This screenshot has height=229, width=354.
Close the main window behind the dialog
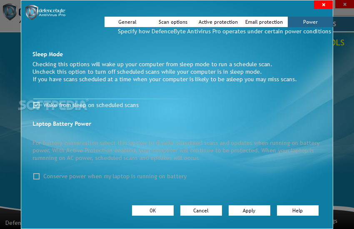pos(344,4)
